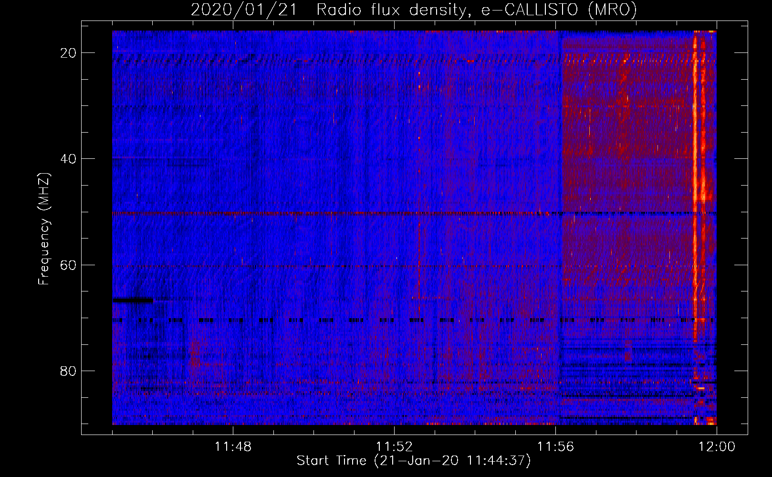
Task: Select the 11:48 time tick label
Action: (x=233, y=447)
